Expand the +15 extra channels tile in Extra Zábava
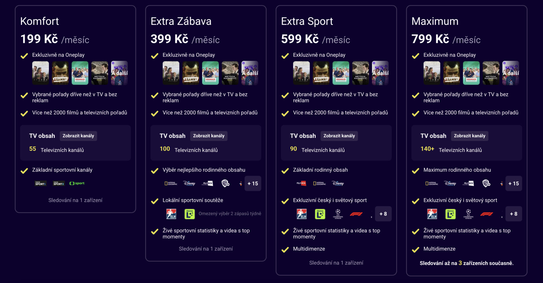Image resolution: width=543 pixels, height=283 pixels. tap(253, 183)
